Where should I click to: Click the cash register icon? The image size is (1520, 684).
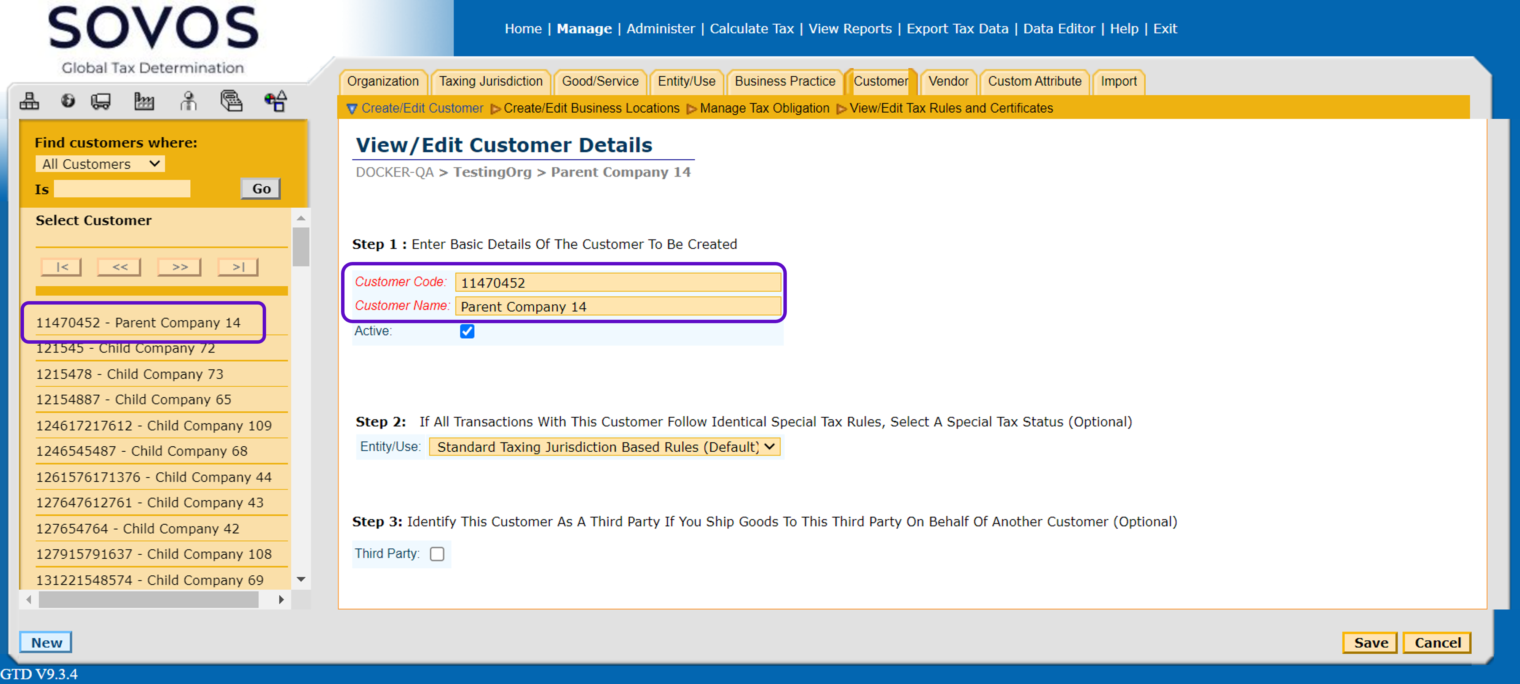click(231, 102)
